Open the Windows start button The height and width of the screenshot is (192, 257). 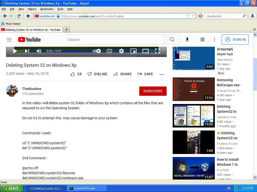[x=12, y=188]
